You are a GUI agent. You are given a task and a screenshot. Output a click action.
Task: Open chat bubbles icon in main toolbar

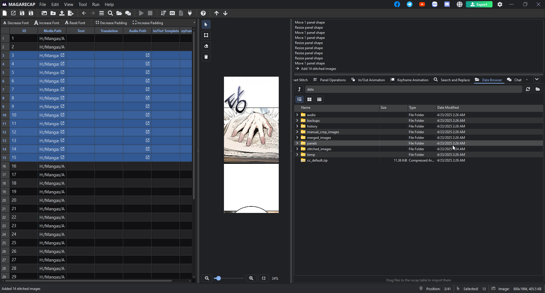point(128,13)
